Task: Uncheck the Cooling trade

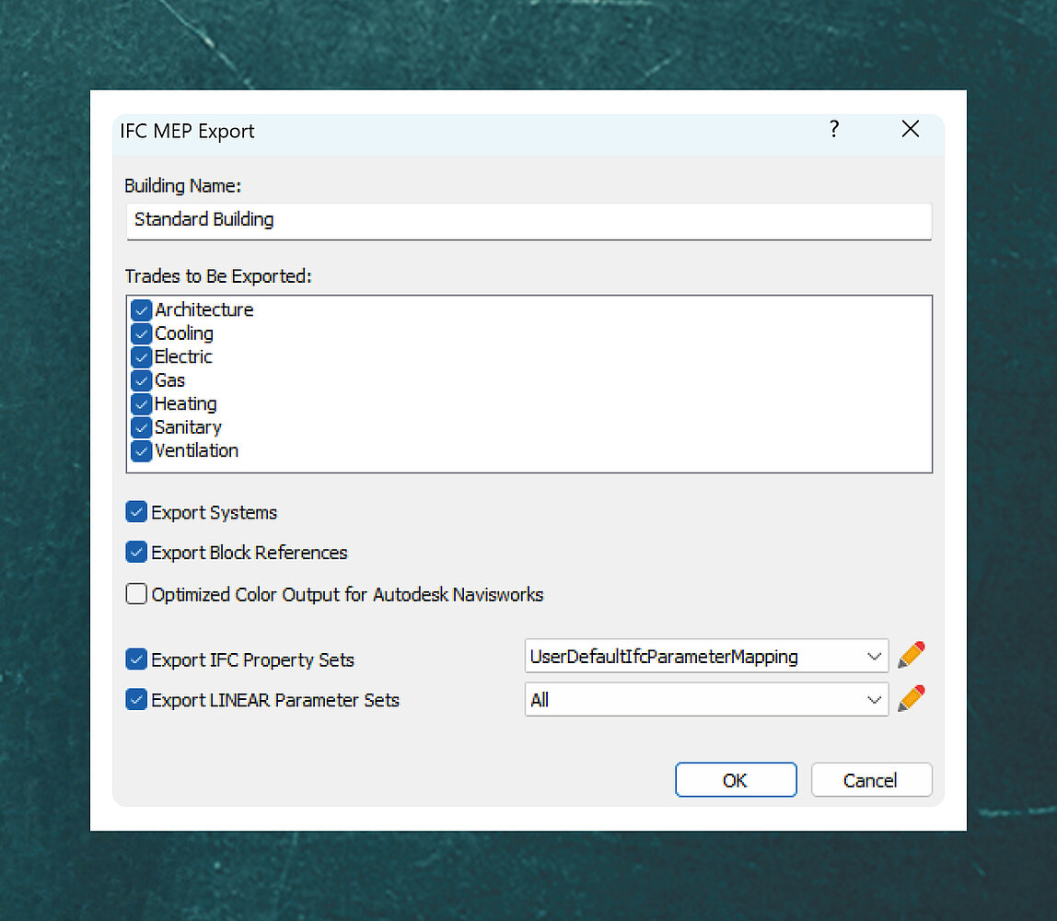Action: (141, 333)
